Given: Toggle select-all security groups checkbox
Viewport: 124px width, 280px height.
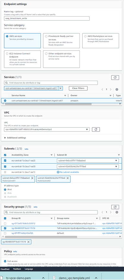Looking at the screenshot, I should tap(5, 218).
